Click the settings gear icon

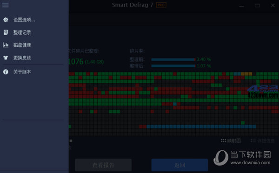[6, 19]
